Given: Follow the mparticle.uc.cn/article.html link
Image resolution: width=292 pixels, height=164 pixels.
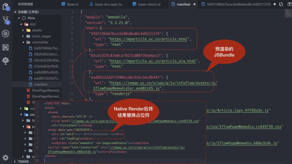Looking at the screenshot, I should (x=149, y=39).
